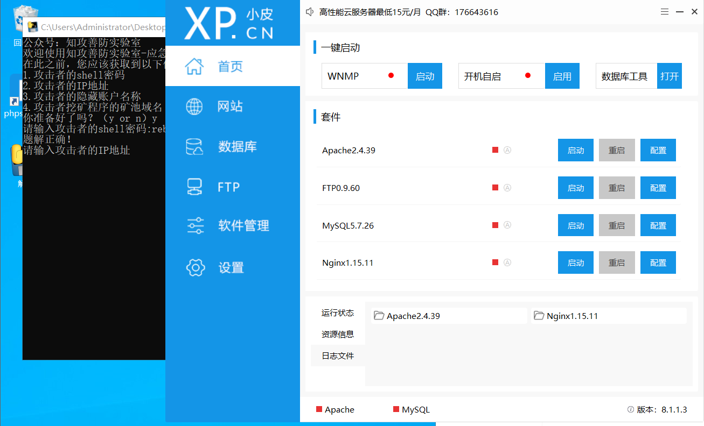Viewport: 704px width, 426px height.
Task: Toggle the auto-start Ⓐ icon for MySQL5.7.26
Action: pos(507,225)
